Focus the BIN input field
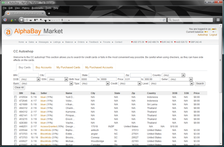224x147 pixels. pos(29,75)
